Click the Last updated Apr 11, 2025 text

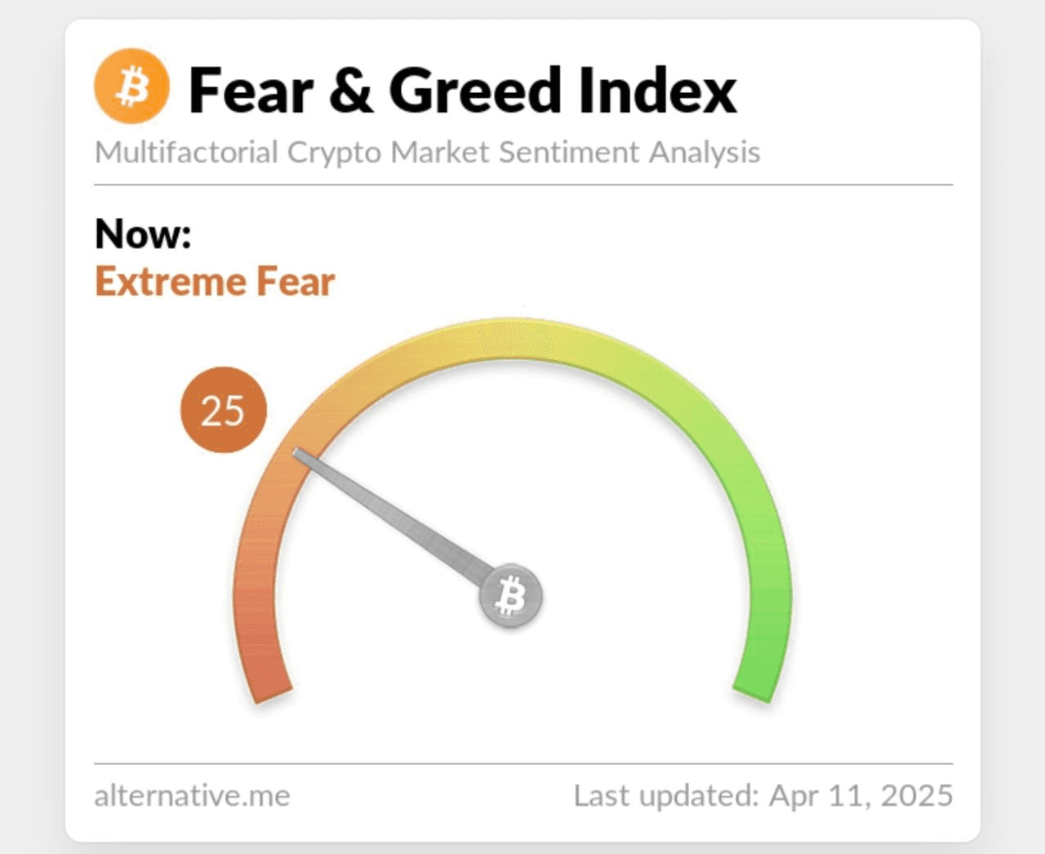click(763, 795)
